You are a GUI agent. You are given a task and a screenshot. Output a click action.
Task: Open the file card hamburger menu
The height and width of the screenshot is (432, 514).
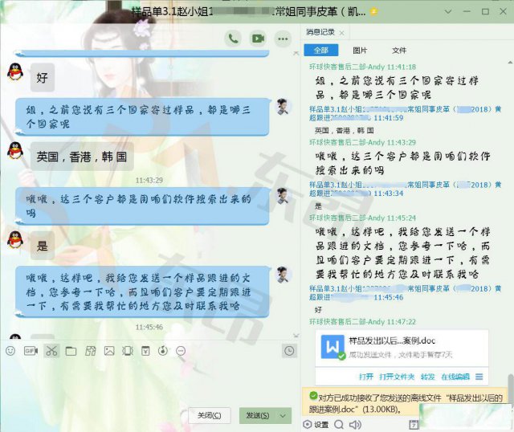479,377
